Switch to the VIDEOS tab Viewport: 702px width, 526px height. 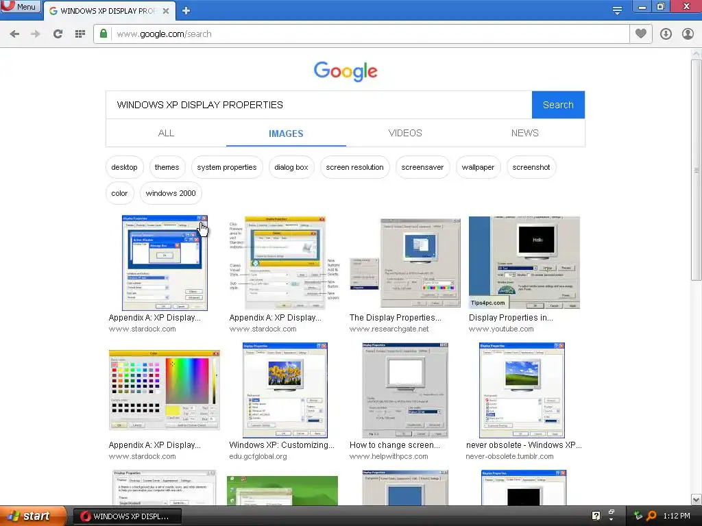click(x=405, y=133)
